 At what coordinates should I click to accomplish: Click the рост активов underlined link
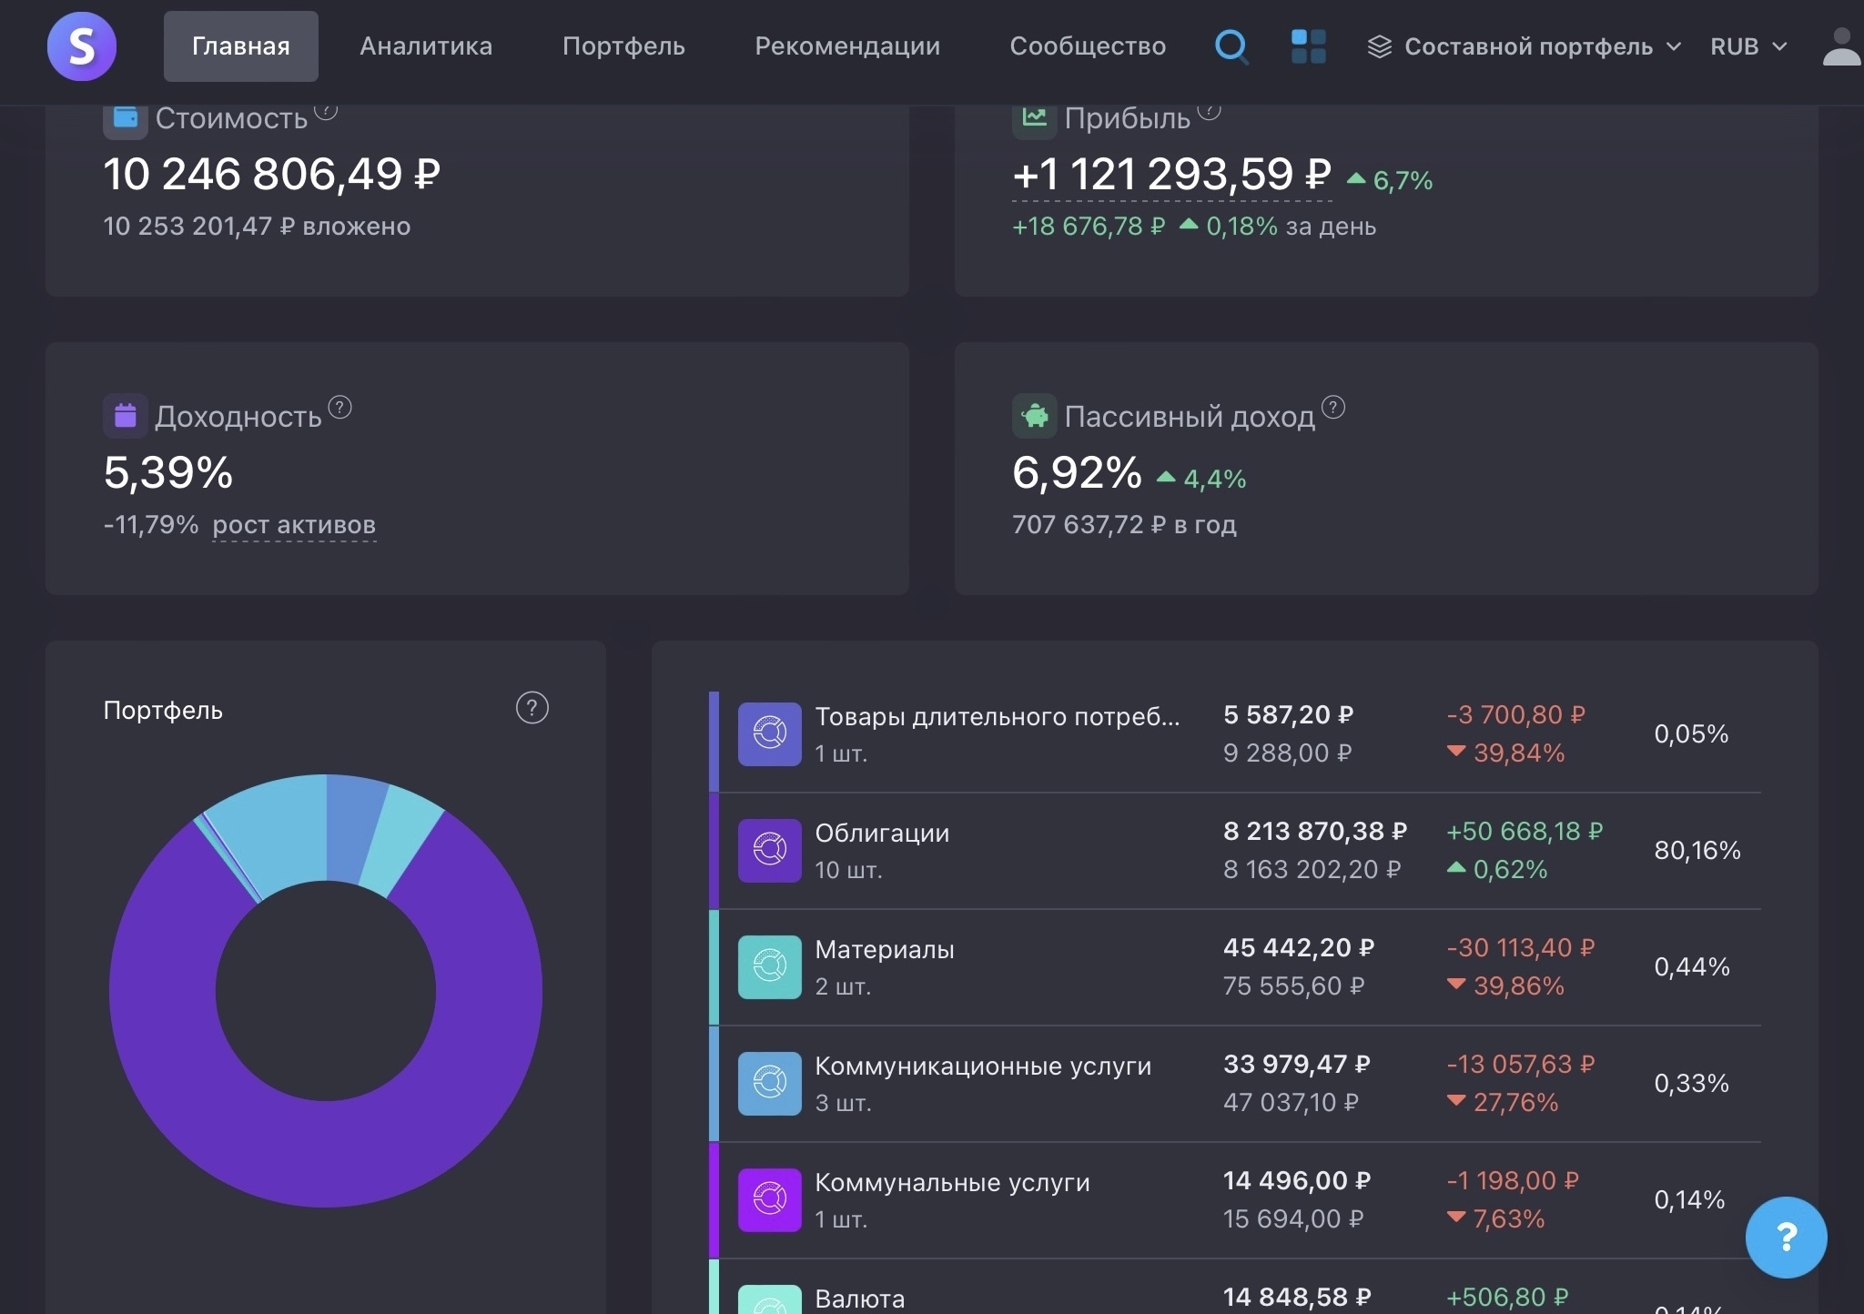tap(294, 525)
